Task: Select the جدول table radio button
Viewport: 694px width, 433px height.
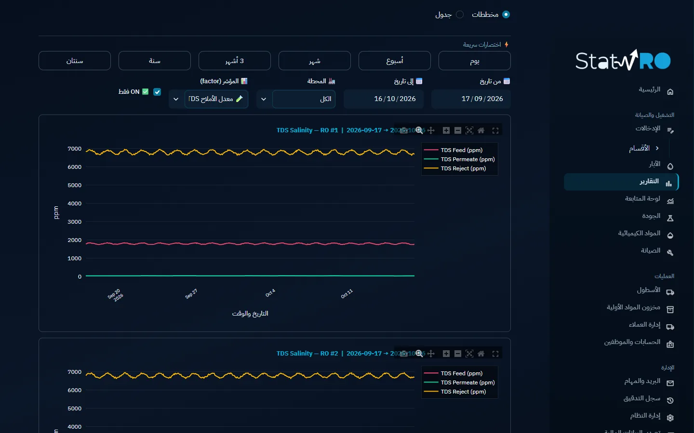Action: tap(460, 14)
